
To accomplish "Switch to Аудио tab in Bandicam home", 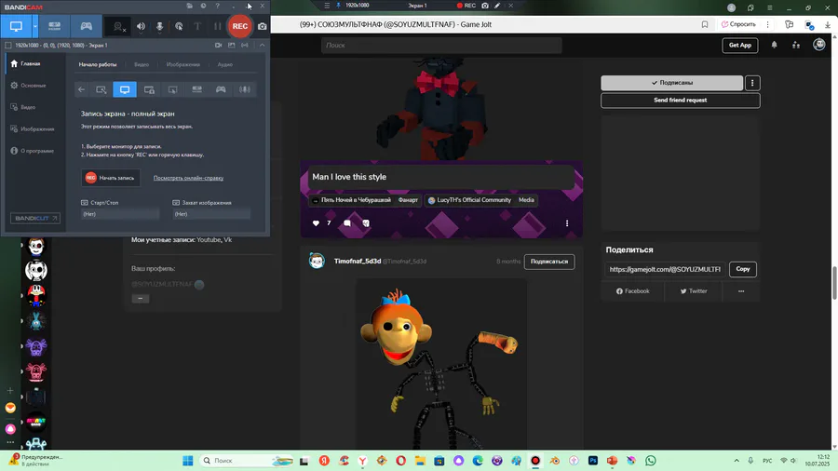I will tap(224, 64).
